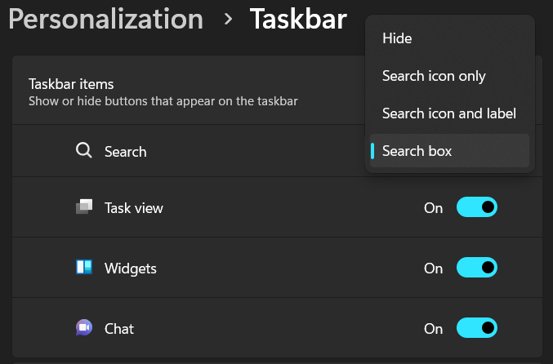Image resolution: width=553 pixels, height=364 pixels.
Task: Click the Task view label text
Action: 134,208
